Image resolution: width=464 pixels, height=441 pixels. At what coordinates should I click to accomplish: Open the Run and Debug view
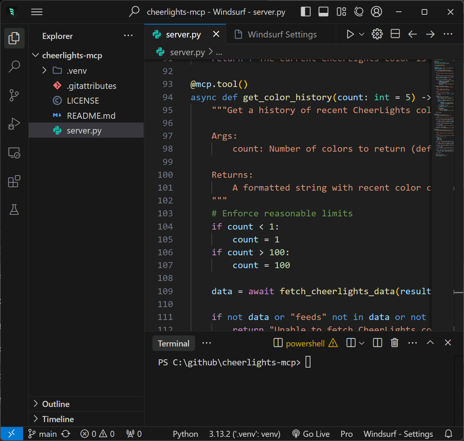point(14,124)
